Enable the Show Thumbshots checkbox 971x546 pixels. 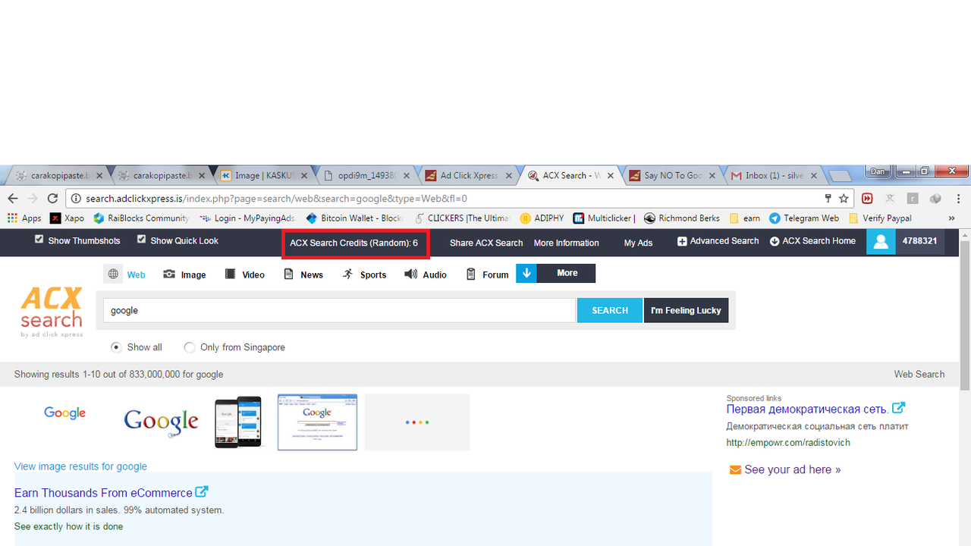click(39, 240)
